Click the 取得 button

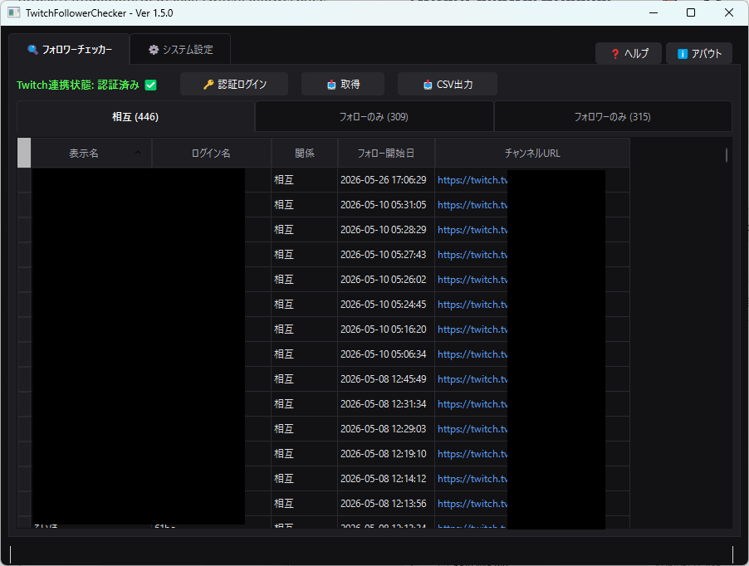click(x=343, y=84)
